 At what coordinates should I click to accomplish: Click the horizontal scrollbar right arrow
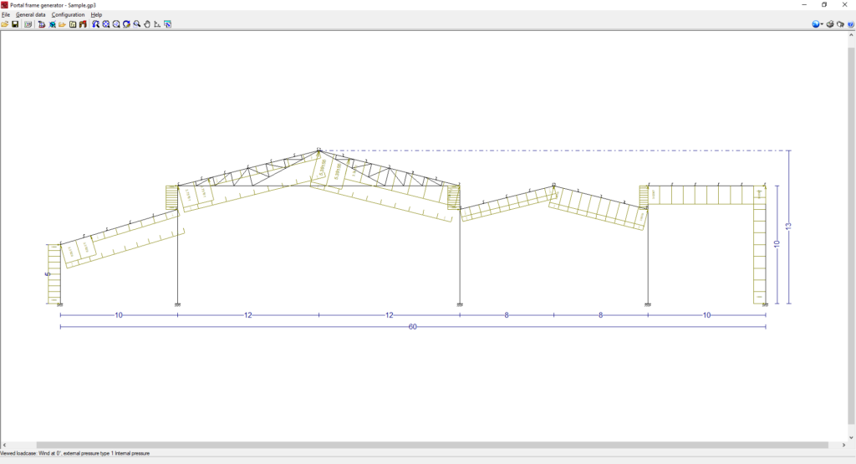point(843,445)
